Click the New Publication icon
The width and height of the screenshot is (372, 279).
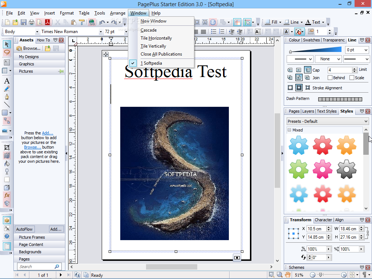coord(8,22)
